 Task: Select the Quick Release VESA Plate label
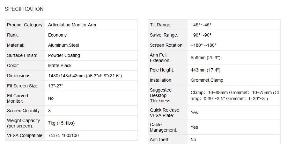165,113
